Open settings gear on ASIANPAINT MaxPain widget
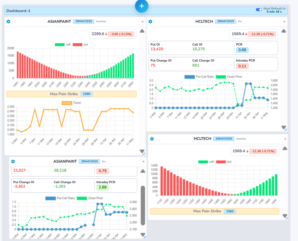The image size is (298, 241). tap(8, 21)
